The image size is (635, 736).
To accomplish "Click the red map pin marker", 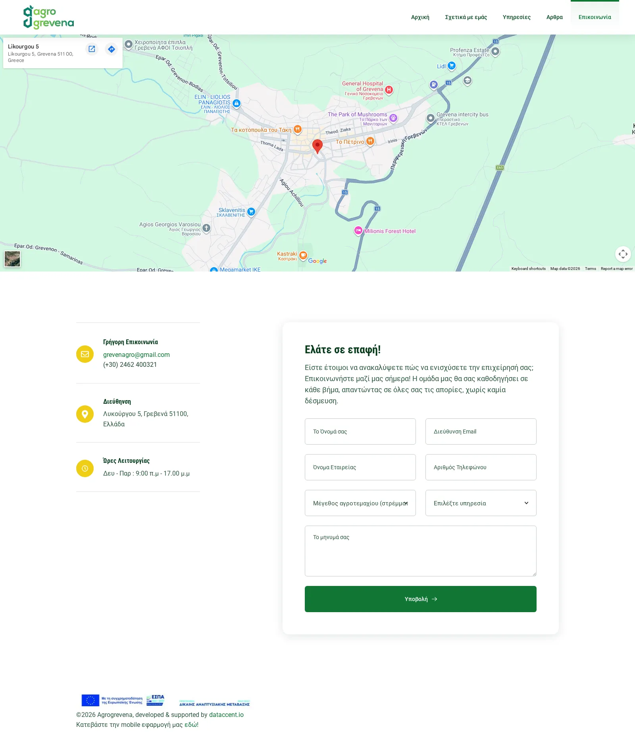I will 317,146.
